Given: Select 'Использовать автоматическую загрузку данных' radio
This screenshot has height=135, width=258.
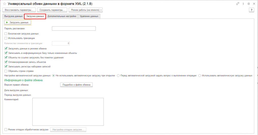Looking at the screenshot, I should click(200, 76).
